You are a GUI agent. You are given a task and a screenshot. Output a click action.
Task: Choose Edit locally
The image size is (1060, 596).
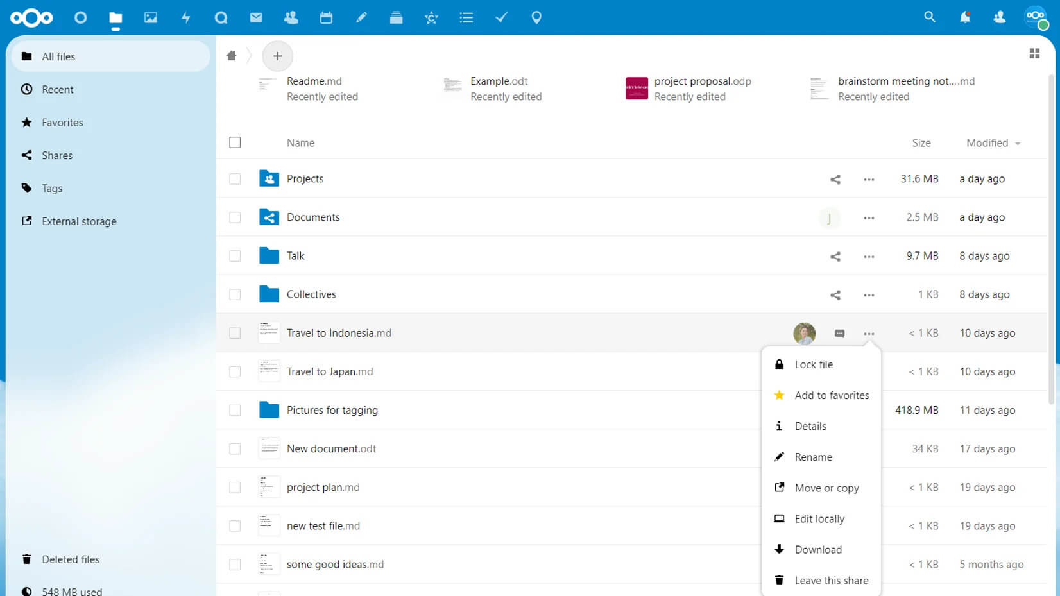(x=821, y=518)
